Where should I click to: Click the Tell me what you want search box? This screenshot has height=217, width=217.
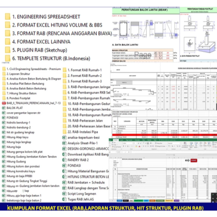click(167, 140)
